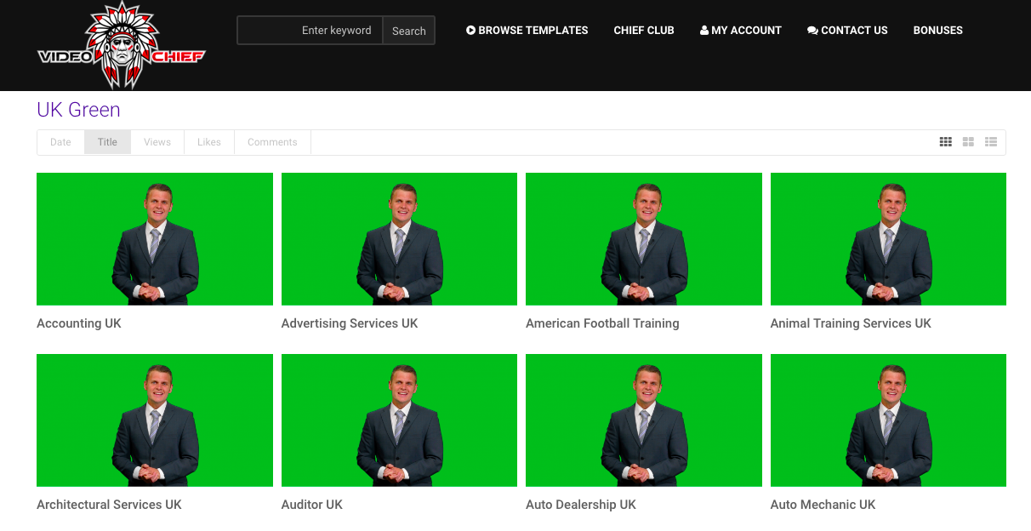Click the Search button
1031x531 pixels.
coord(409,31)
